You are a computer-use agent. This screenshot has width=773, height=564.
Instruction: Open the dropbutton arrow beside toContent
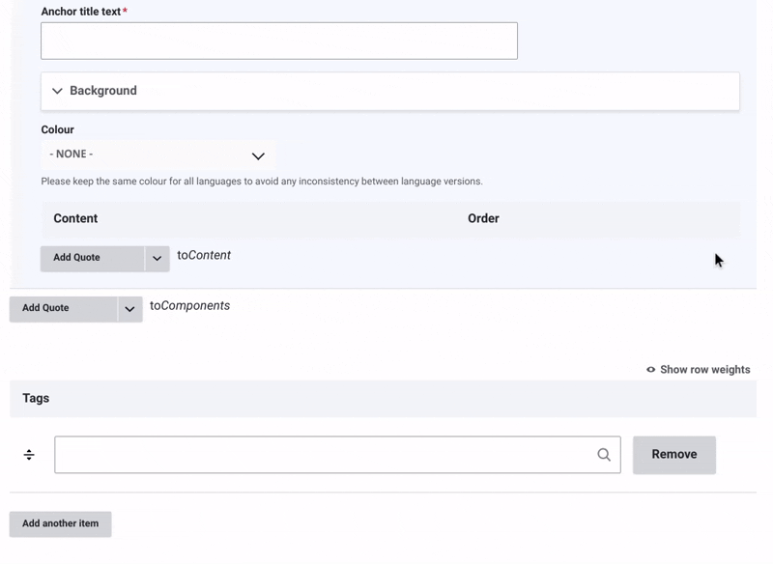tap(157, 258)
